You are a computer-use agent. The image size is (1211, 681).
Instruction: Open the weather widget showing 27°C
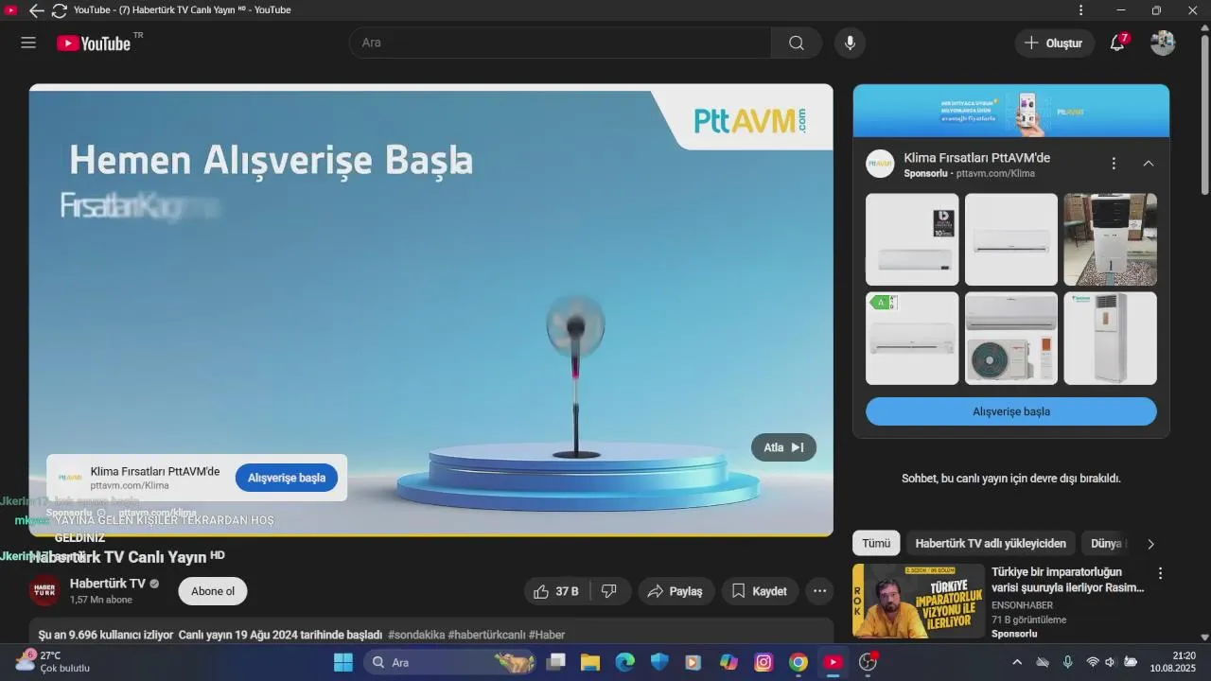coord(53,661)
